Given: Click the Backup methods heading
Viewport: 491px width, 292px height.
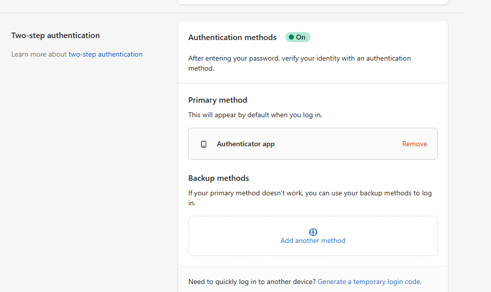Looking at the screenshot, I should pos(219,178).
